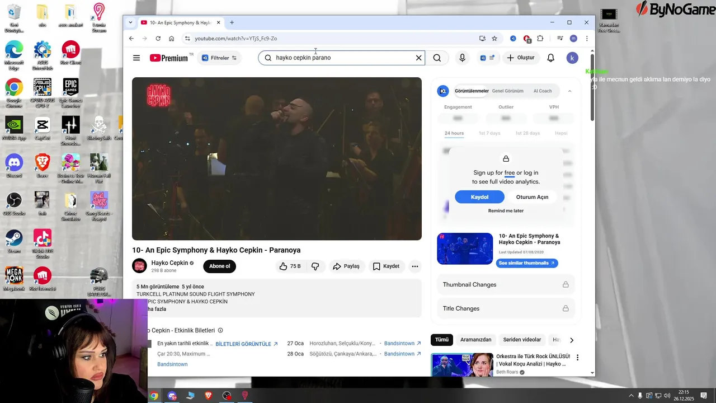Open the tab search dropdown arrow
Viewport: 716px width, 403px height.
tap(130, 22)
